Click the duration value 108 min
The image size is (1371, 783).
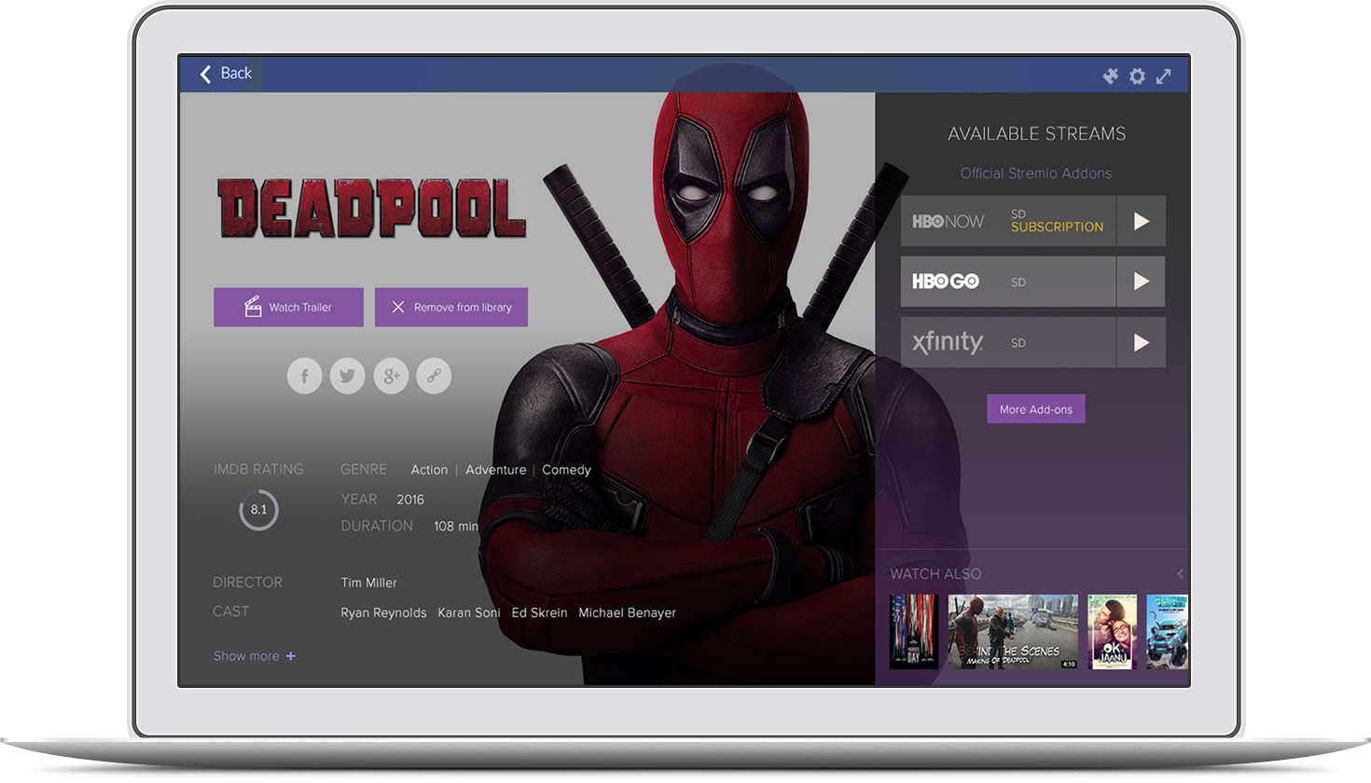[456, 527]
